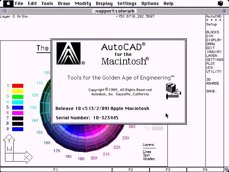The height and width of the screenshot is (172, 229).
Task: Open the Display menu
Action: (x=104, y=4)
